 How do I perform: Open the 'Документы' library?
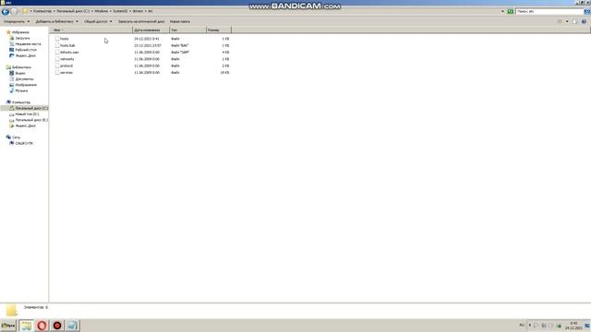[x=24, y=79]
